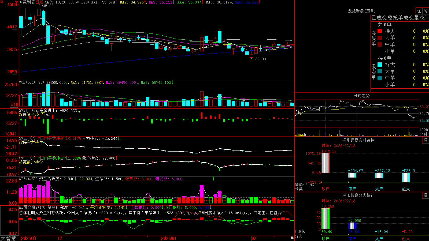Click the 龙虎看盘(逐单) panel title
The width and height of the screenshot is (429, 241).
click(361, 11)
